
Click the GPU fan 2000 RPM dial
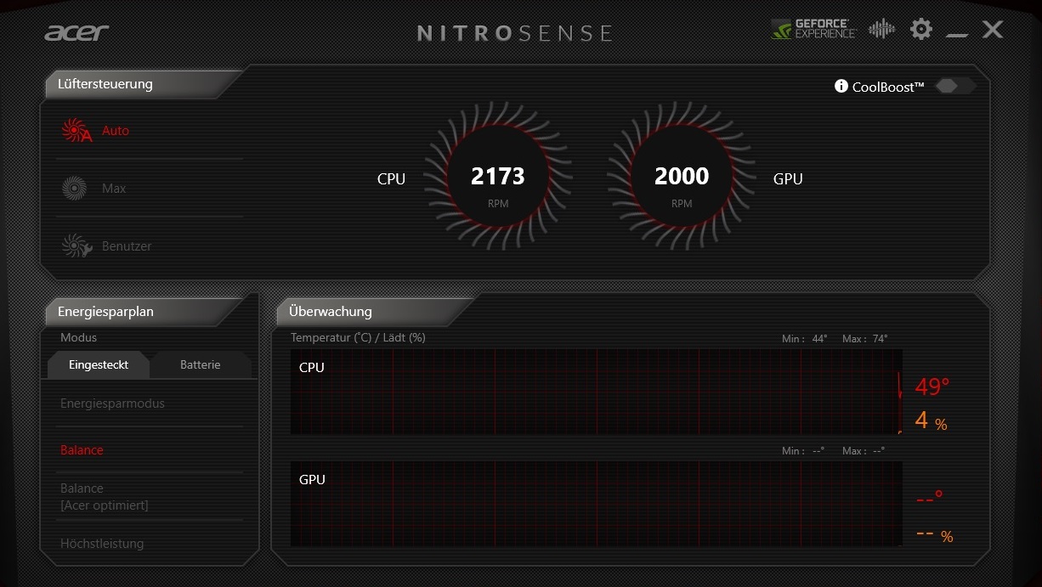click(682, 177)
